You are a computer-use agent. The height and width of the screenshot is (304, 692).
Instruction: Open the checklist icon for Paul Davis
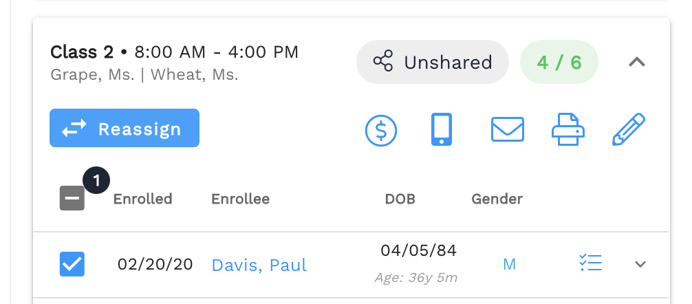590,263
